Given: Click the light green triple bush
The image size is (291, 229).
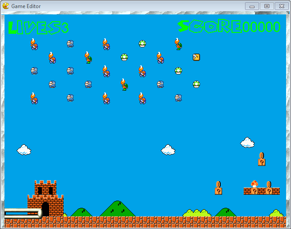Looking at the screenshot, I should pyautogui.click(x=197, y=213).
